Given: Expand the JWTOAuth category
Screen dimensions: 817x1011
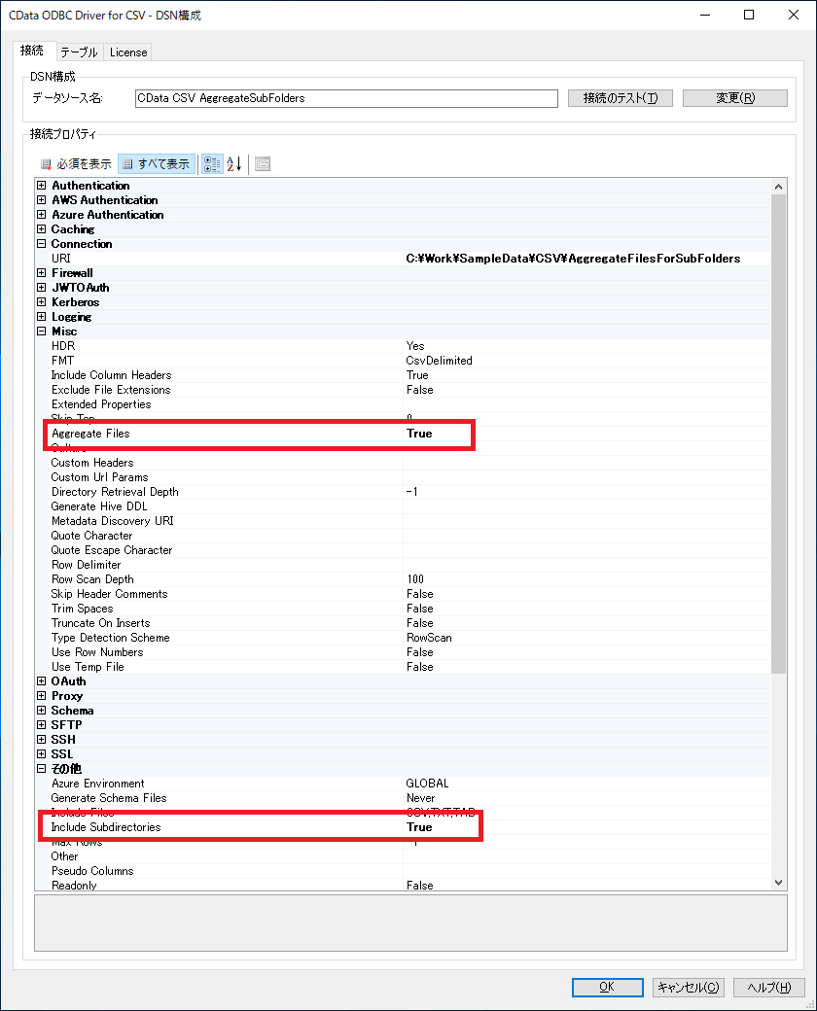Looking at the screenshot, I should pos(41,288).
